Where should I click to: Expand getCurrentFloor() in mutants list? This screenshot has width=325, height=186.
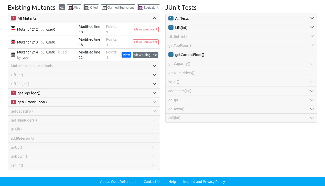(154, 102)
